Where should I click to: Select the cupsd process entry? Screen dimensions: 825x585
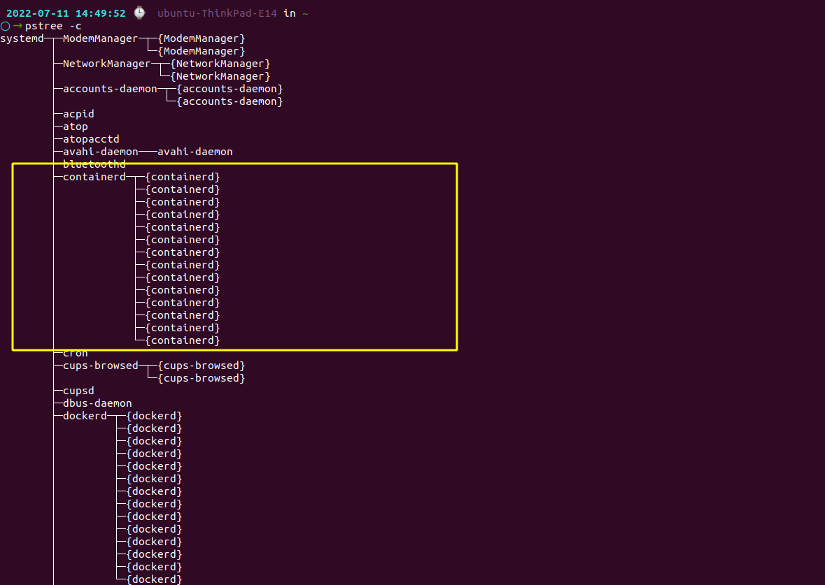78,391
